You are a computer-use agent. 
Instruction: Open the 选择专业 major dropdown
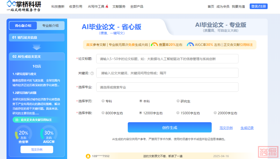pyautogui.click(x=167, y=87)
